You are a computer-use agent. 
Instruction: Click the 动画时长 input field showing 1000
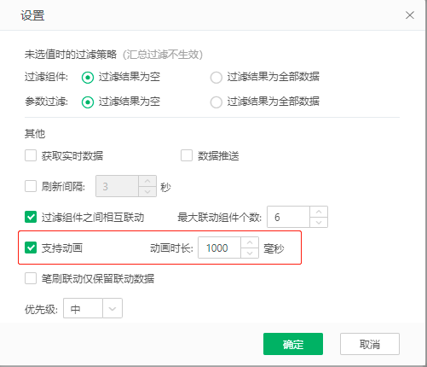(x=219, y=248)
